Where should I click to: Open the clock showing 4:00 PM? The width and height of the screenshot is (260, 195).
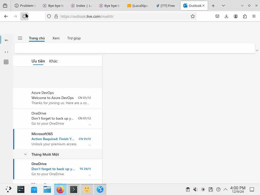(x=238, y=189)
